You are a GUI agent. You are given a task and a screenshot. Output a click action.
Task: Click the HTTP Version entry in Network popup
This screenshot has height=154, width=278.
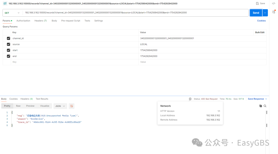coord(190,111)
